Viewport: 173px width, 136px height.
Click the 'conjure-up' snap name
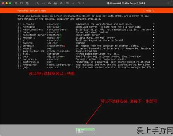pyautogui.click(x=30, y=59)
